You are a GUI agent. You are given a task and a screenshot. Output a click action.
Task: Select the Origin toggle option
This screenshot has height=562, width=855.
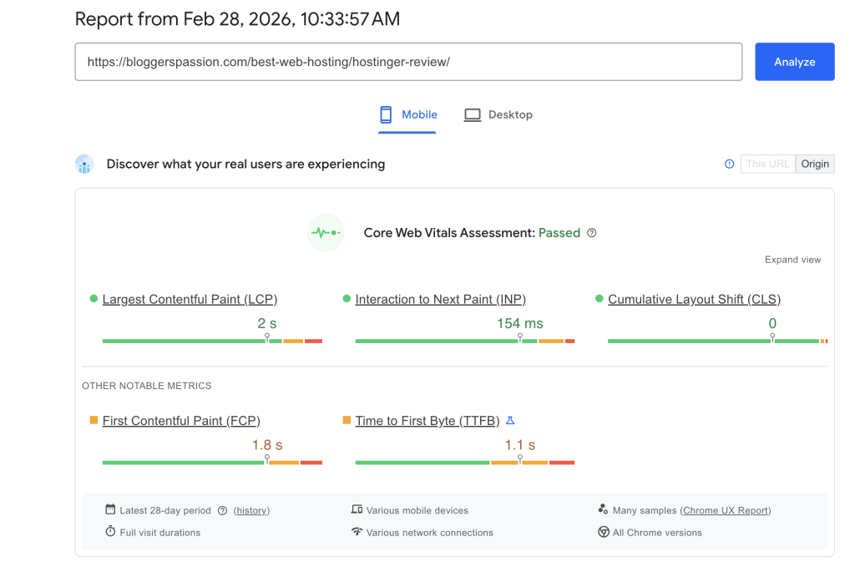pyautogui.click(x=815, y=164)
